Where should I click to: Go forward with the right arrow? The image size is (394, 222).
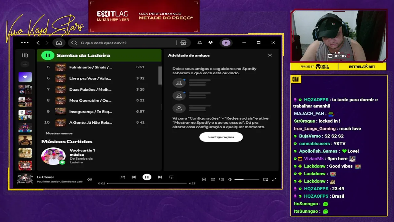coord(47,43)
